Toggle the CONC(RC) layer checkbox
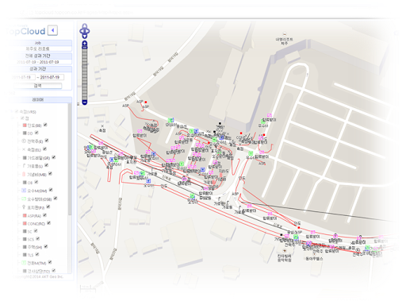The height and width of the screenshot is (305, 406). tap(48, 223)
